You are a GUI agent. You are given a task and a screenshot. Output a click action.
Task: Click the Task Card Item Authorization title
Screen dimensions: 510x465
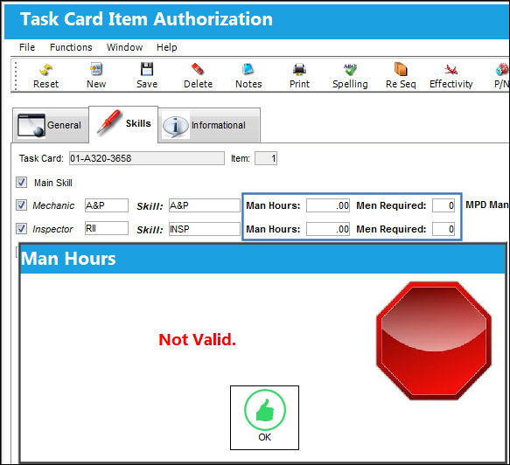(x=146, y=19)
